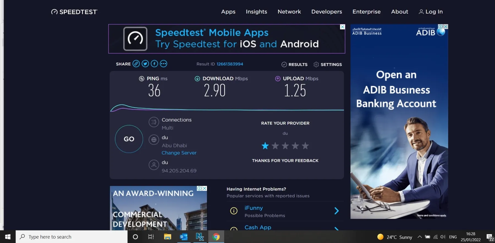
Task: Select the third rating star
Action: click(285, 146)
